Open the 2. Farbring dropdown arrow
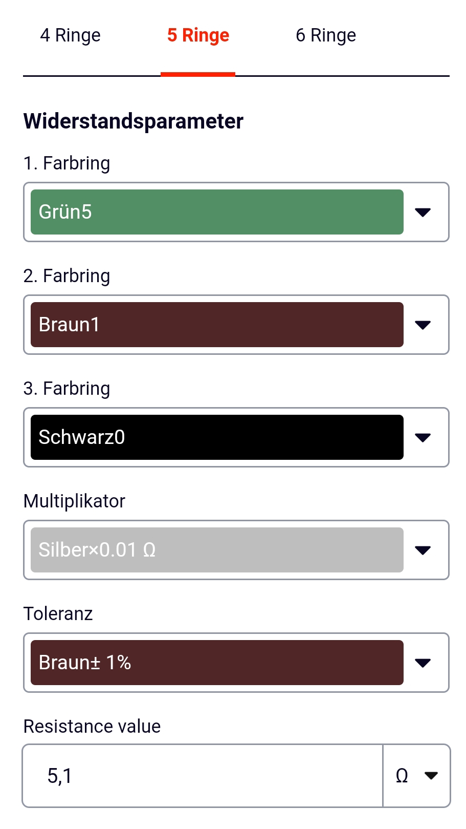The height and width of the screenshot is (829, 466). 423,325
